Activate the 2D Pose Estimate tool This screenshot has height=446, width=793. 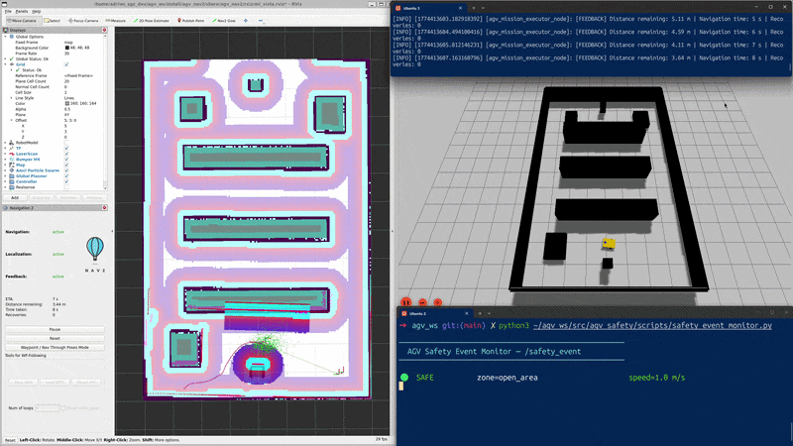coord(152,21)
